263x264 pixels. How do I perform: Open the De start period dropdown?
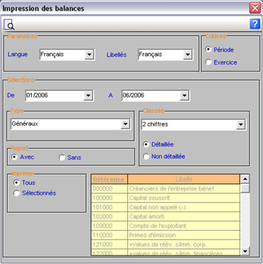click(x=88, y=96)
